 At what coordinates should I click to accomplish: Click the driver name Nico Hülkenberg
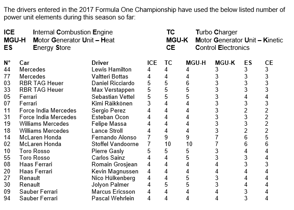[x=113, y=178]
